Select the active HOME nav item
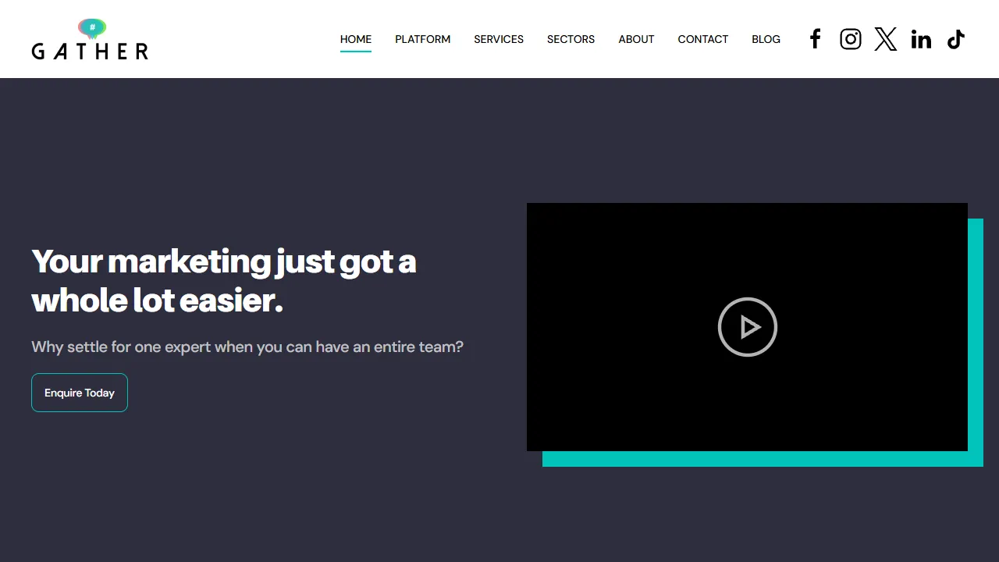Image resolution: width=999 pixels, height=562 pixels. point(356,39)
